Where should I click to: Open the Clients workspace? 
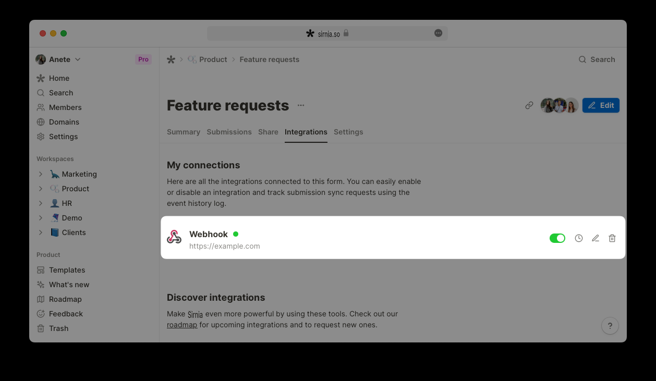pyautogui.click(x=68, y=232)
